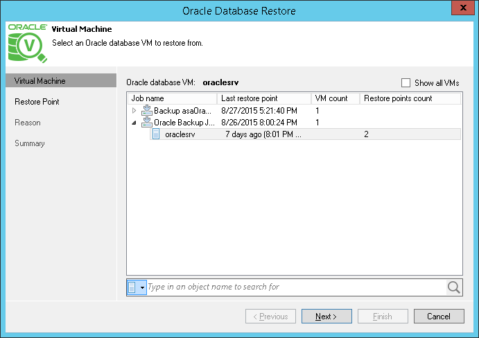Viewport: 479px width, 338px height.
Task: Click the Finish button
Action: [383, 317]
